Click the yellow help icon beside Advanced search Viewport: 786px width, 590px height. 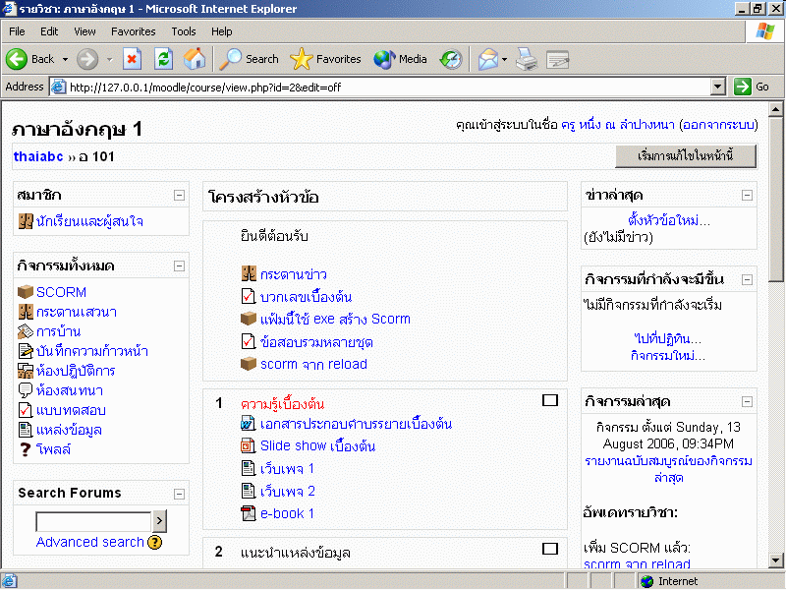155,542
